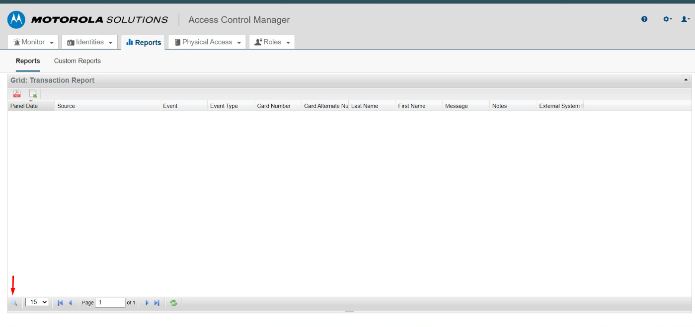Sort by Last Name column

click(372, 106)
